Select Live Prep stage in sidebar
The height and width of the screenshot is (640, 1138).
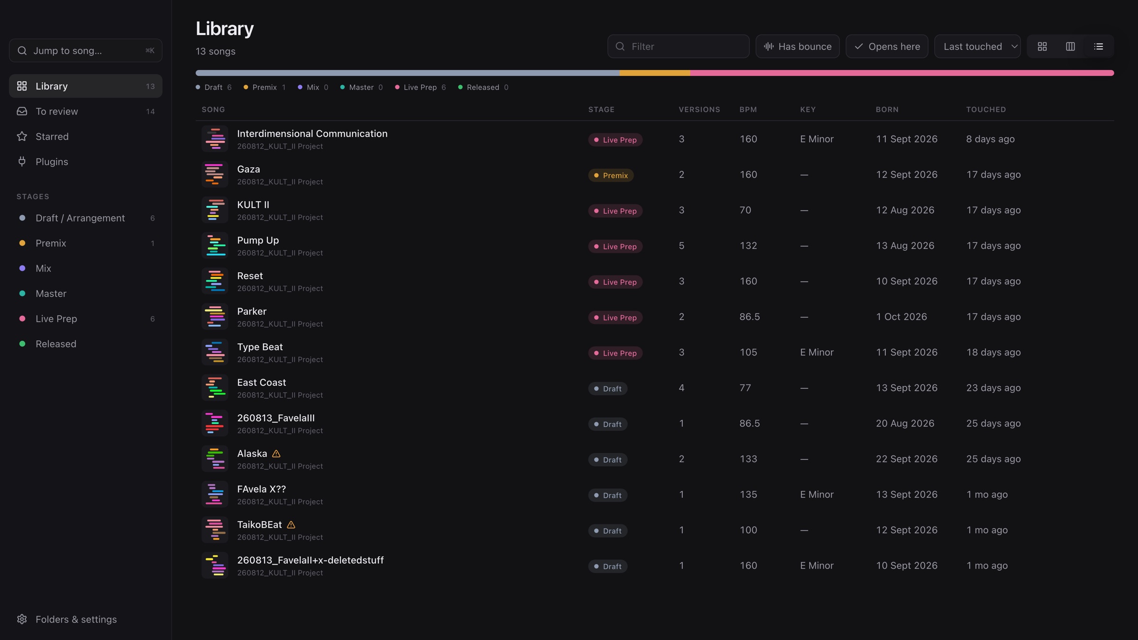[x=85, y=319]
